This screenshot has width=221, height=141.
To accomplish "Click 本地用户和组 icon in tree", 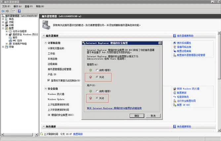I will (10, 44).
